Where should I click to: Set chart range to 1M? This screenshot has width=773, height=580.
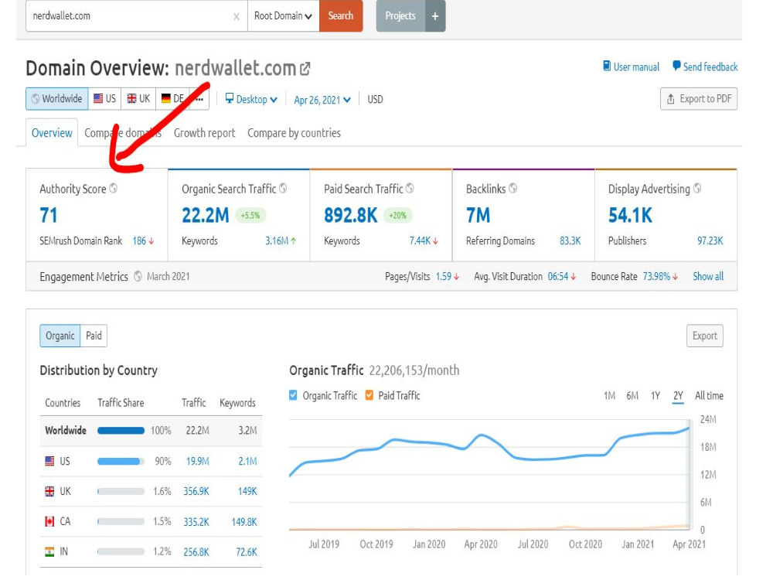(609, 395)
